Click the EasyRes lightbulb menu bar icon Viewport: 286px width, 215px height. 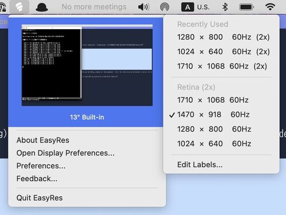click(19, 7)
